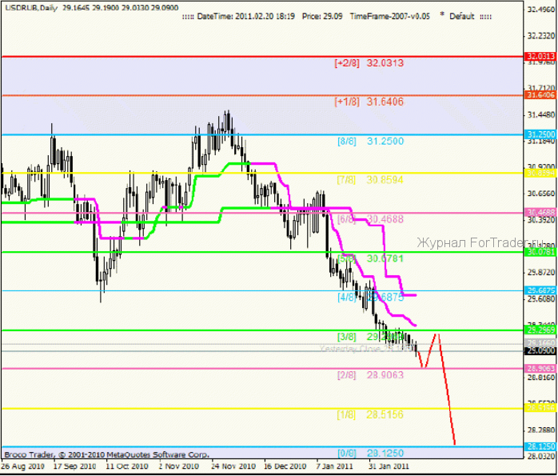This screenshot has height=476, width=558.
Task: Click the blue 29.6875 tag on price axis
Action: tap(540, 290)
